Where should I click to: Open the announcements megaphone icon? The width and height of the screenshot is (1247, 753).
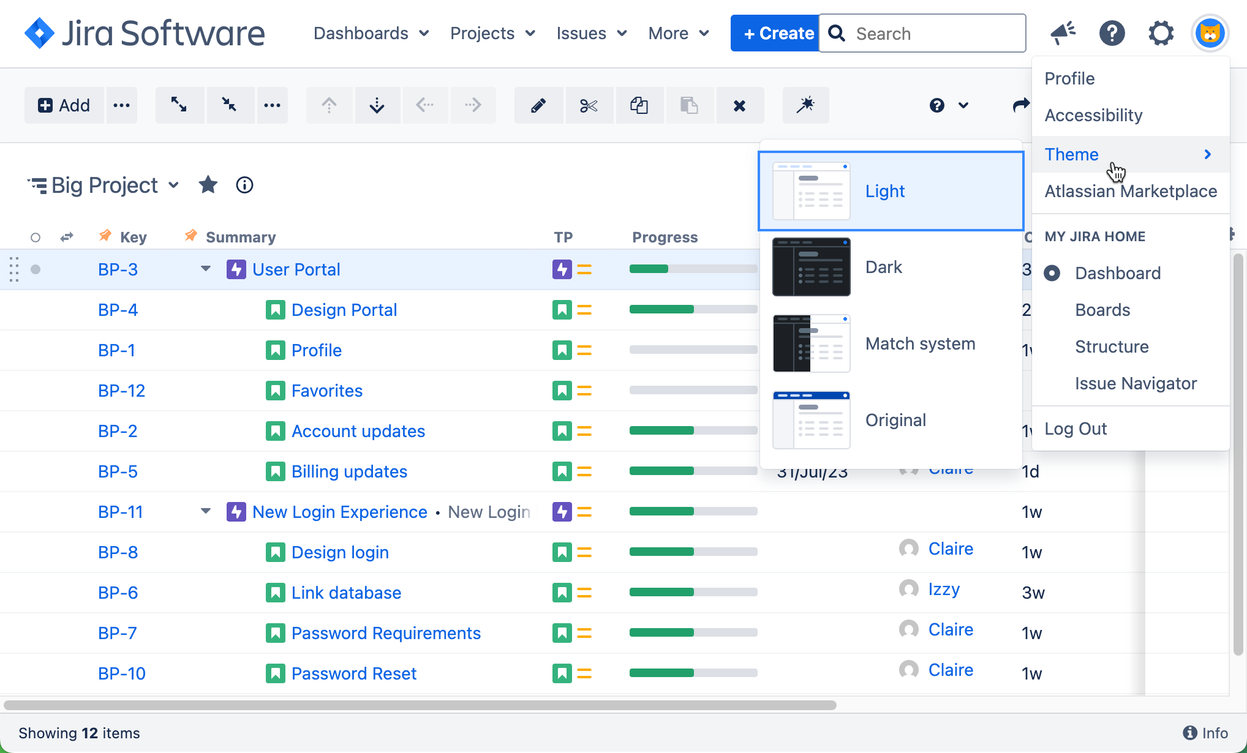click(1062, 33)
